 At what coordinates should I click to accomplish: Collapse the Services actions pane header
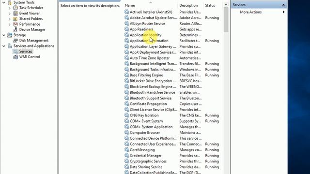point(283,5)
